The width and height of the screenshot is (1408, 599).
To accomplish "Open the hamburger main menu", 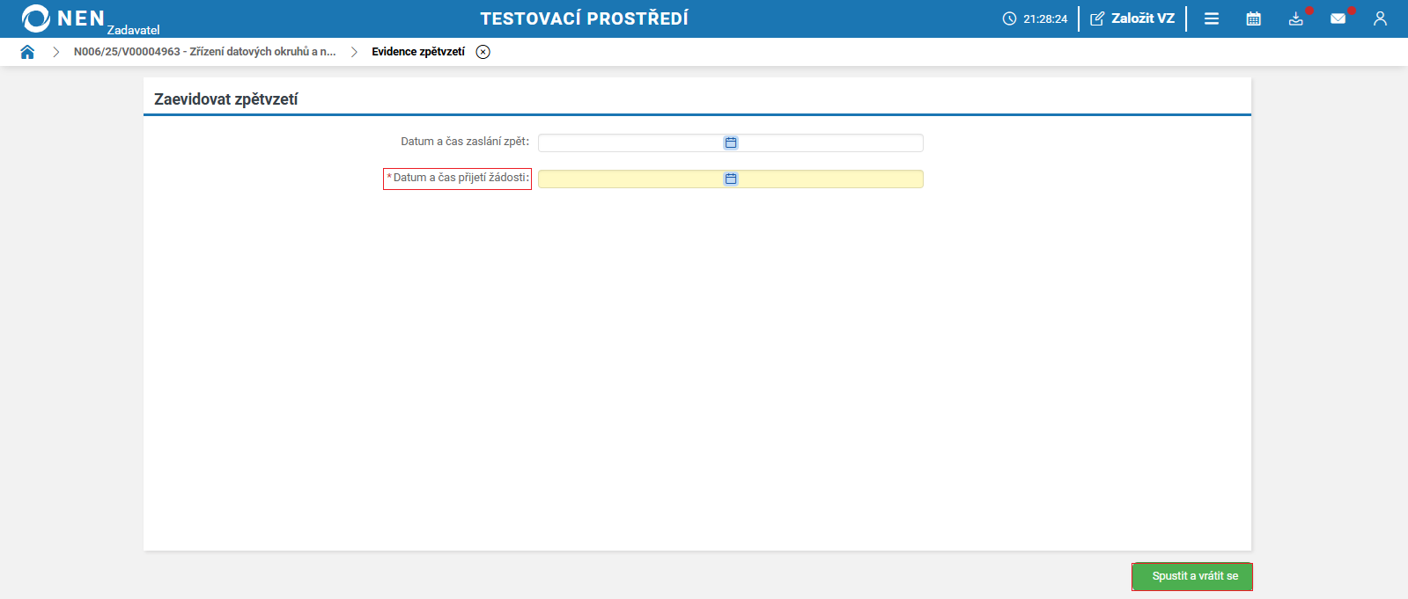I will click(1212, 18).
